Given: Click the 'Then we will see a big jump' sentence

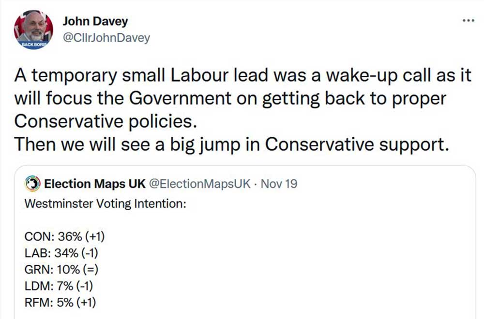Looking at the screenshot, I should [228, 144].
